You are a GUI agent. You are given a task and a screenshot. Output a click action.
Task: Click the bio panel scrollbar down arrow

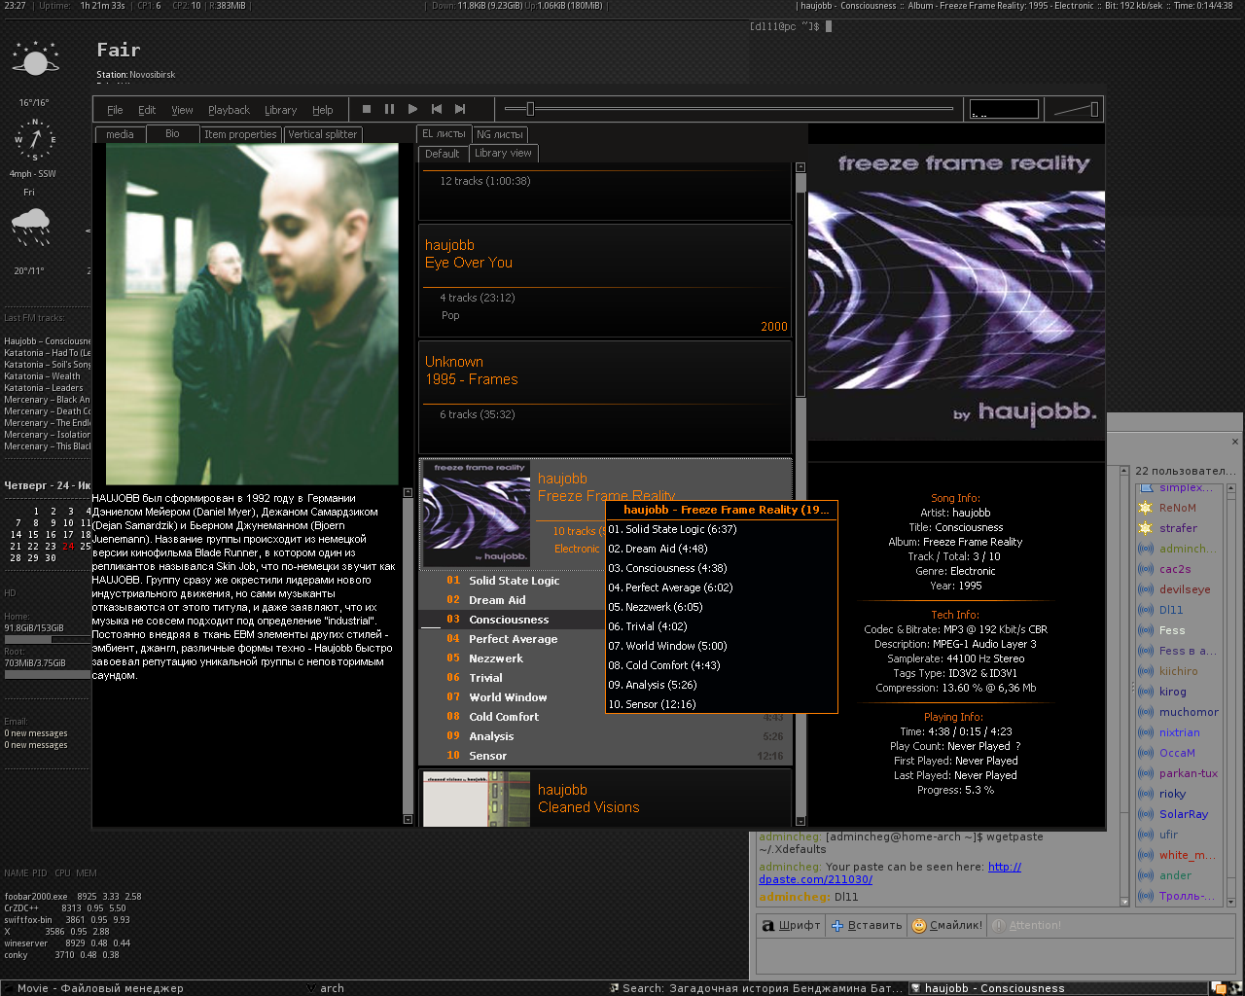[409, 820]
